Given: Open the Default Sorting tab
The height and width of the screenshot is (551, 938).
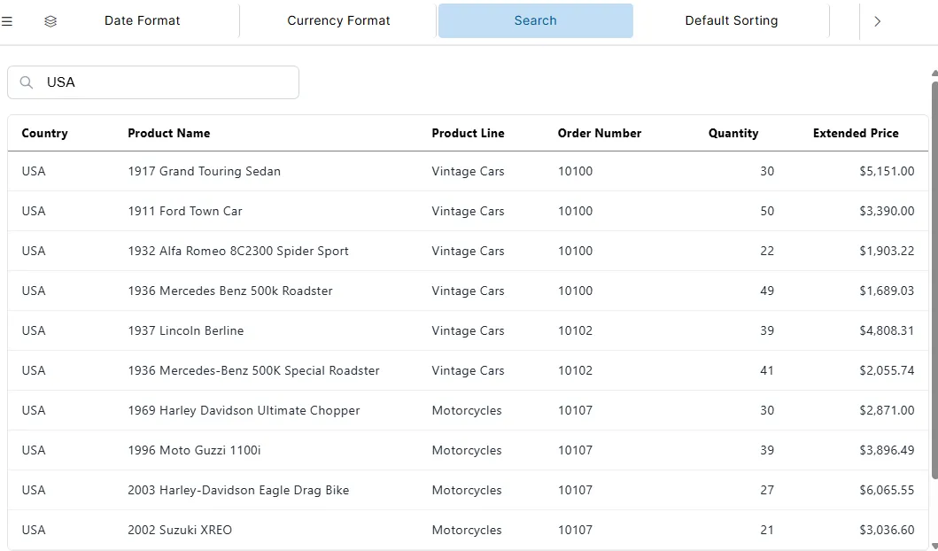Looking at the screenshot, I should pos(732,19).
